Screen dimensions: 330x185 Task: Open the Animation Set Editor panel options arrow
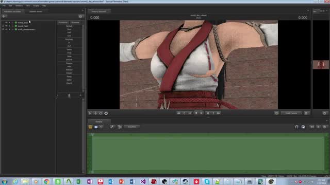coord(82,10)
